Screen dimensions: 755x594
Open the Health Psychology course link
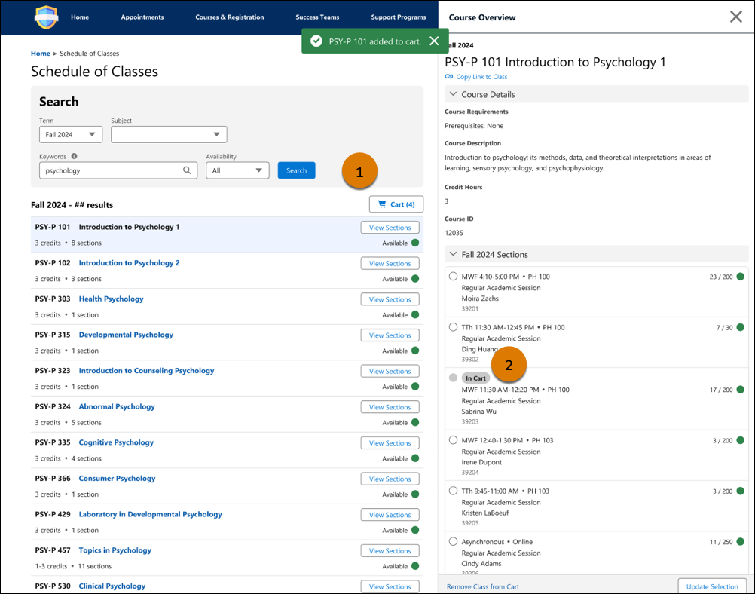click(112, 299)
